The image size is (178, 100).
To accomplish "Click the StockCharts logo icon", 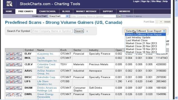I will [x=9, y=4].
